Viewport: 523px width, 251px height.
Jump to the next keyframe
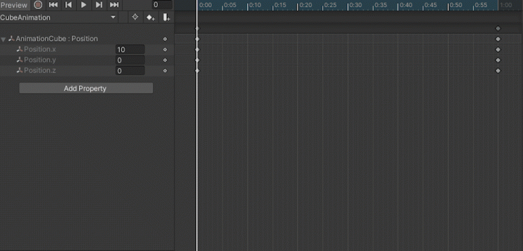point(99,5)
